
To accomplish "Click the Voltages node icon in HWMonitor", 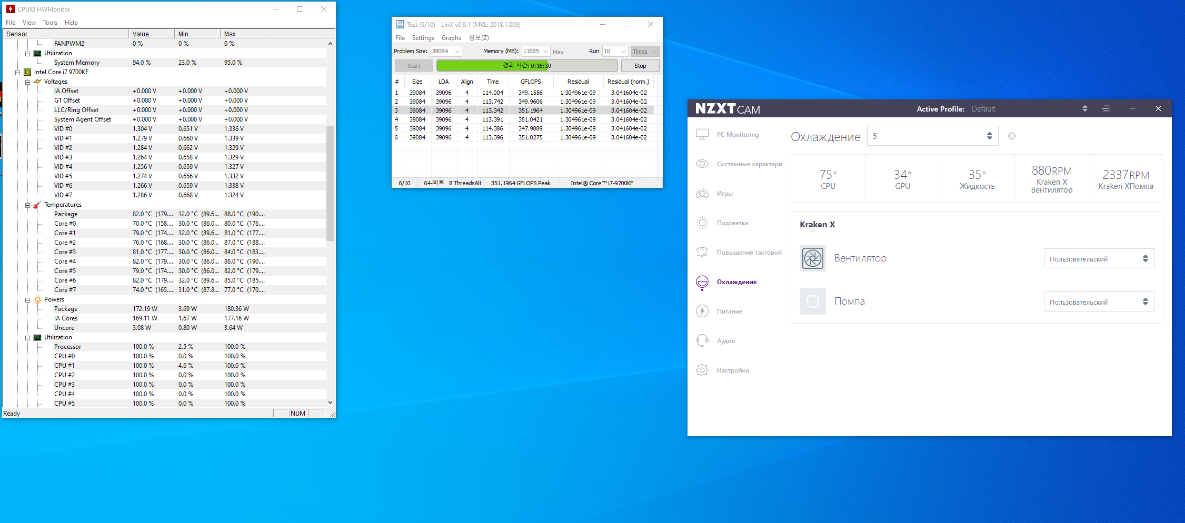I will point(37,82).
